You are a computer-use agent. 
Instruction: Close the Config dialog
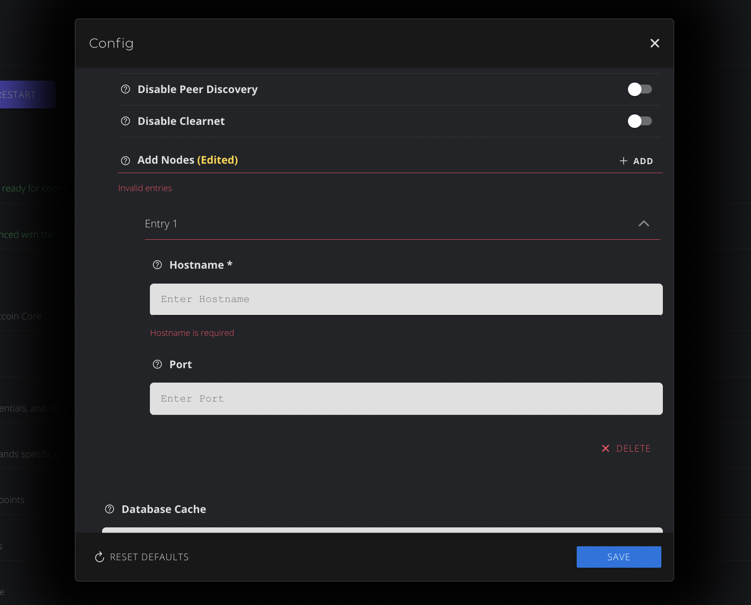(x=655, y=43)
